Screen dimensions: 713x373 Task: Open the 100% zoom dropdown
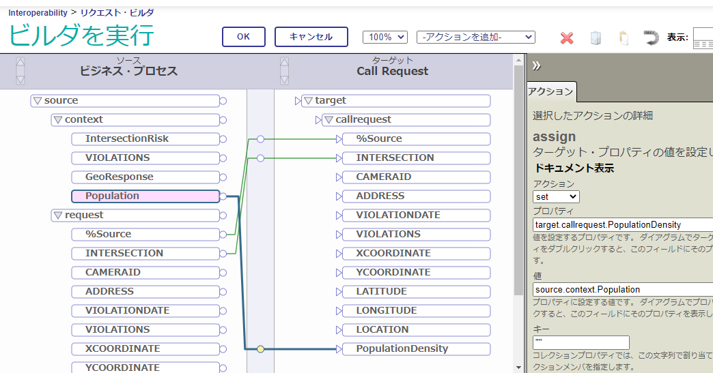coord(385,37)
